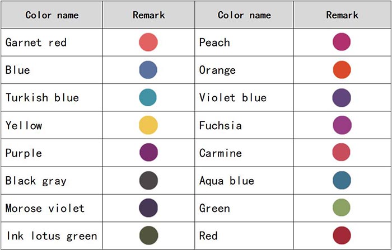This screenshot has width=392, height=250.
Task: Select the Ink lotus green circle
Action: point(149,235)
